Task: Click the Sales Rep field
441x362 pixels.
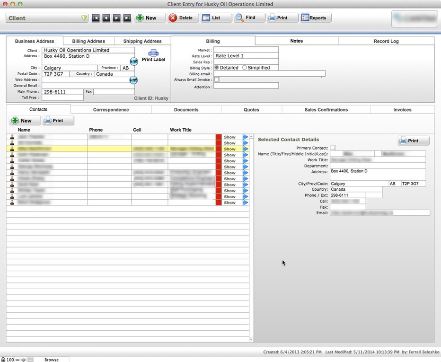Action: pos(246,62)
